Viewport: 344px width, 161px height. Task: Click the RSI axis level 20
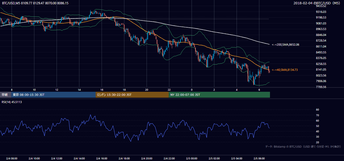pyautogui.click(x=317, y=142)
